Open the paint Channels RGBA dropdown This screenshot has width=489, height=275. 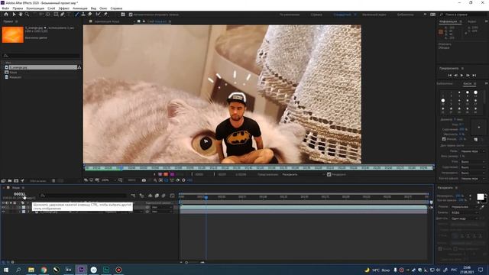465,212
